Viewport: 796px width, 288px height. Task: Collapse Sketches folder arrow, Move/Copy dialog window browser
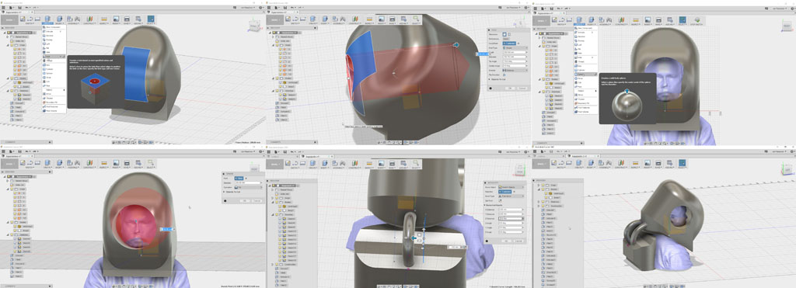point(273,214)
